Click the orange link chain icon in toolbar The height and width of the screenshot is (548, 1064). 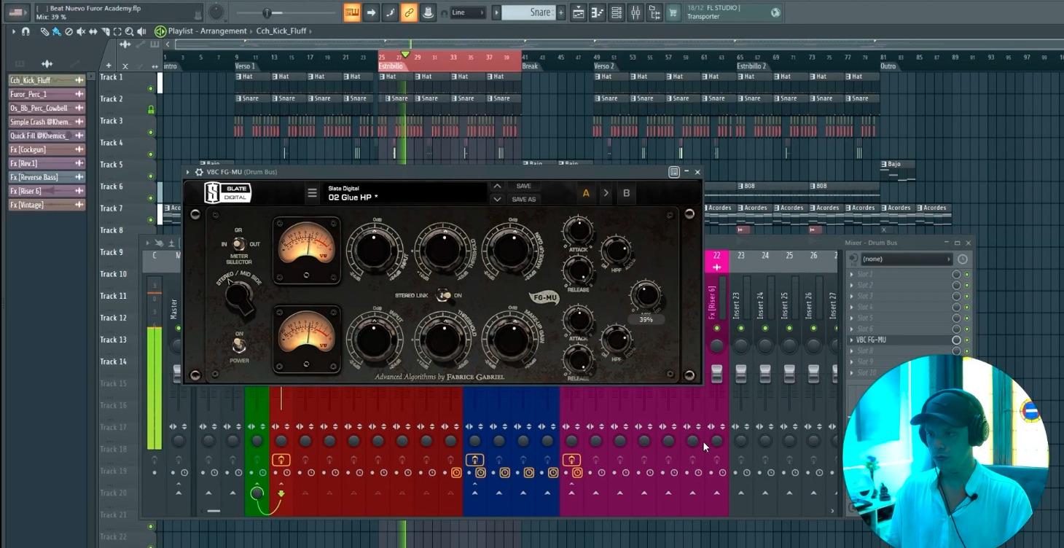[409, 12]
